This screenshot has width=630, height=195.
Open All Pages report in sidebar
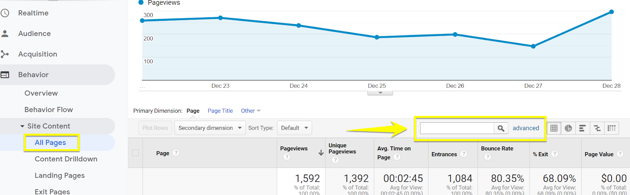coord(50,143)
